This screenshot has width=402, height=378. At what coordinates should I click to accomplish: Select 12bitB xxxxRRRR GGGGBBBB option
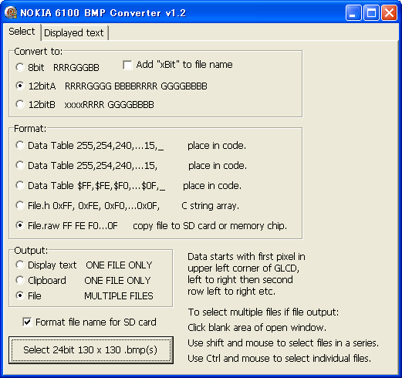coord(20,104)
